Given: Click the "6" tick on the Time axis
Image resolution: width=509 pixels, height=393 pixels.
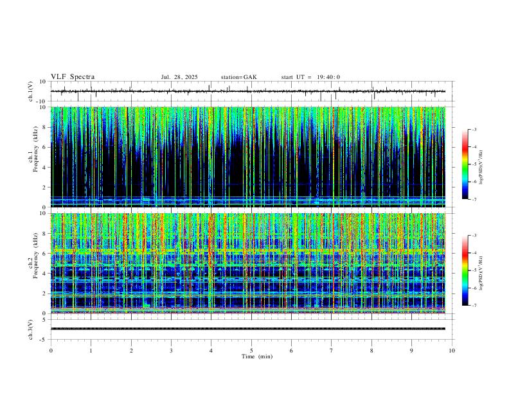Looking at the screenshot, I should (292, 351).
